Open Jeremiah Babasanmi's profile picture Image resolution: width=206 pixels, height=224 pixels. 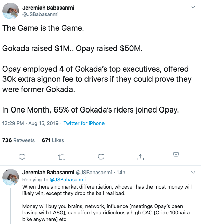pyautogui.click(x=11, y=11)
